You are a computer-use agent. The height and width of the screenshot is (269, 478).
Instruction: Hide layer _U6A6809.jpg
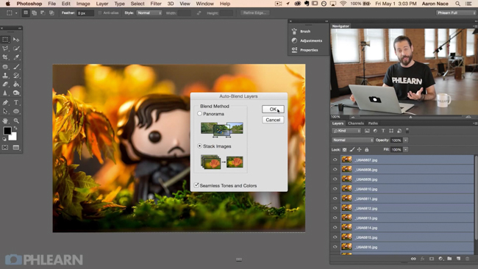click(335, 179)
